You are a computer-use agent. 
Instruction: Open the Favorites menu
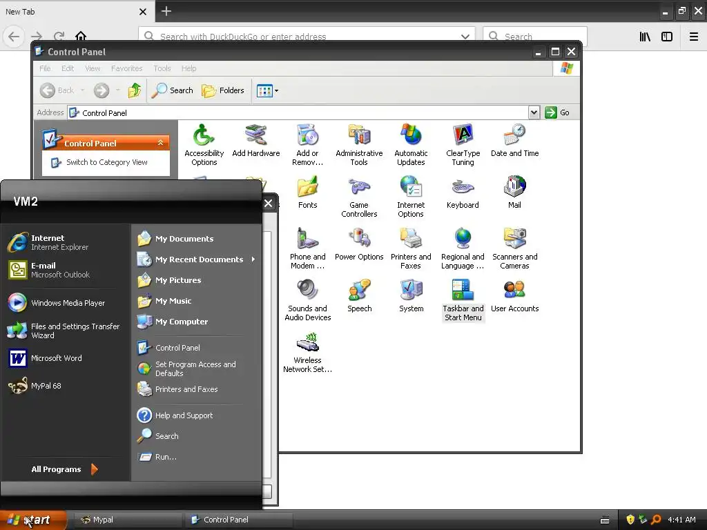tap(127, 68)
